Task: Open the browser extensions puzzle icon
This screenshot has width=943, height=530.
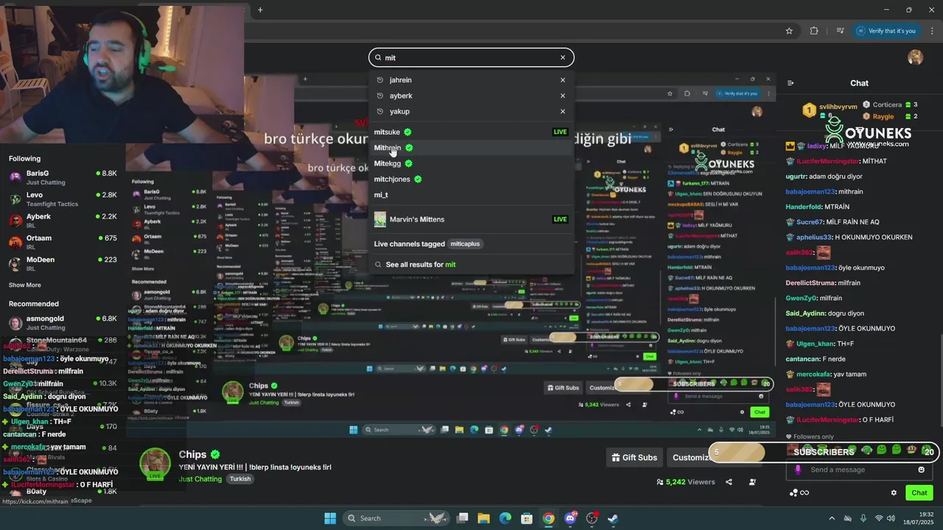Action: tap(814, 31)
